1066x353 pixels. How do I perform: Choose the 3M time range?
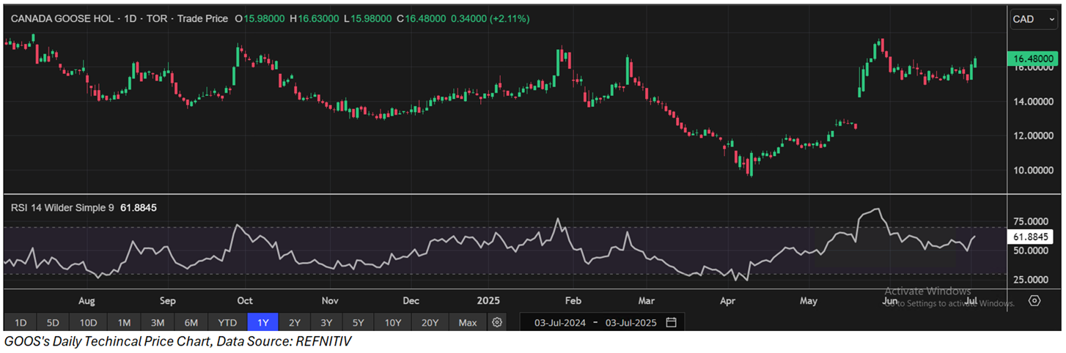click(x=157, y=322)
